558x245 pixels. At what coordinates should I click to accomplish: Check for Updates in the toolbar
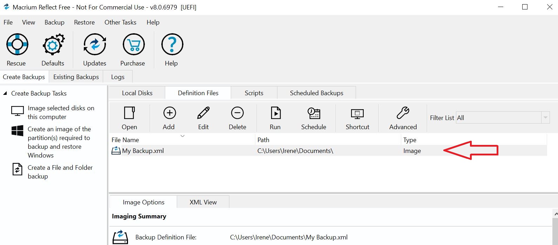pos(95,45)
